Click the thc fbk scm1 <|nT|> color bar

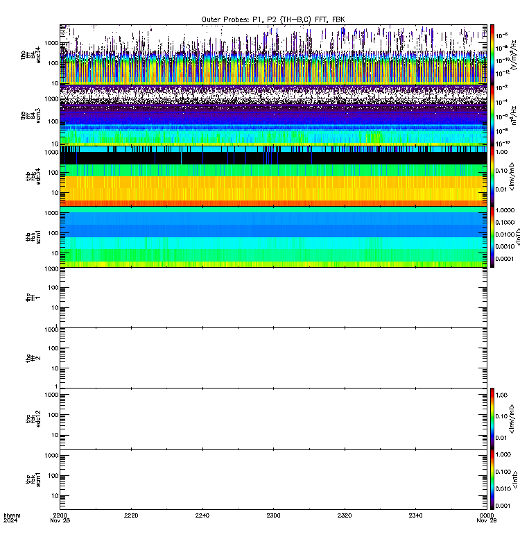point(492,479)
